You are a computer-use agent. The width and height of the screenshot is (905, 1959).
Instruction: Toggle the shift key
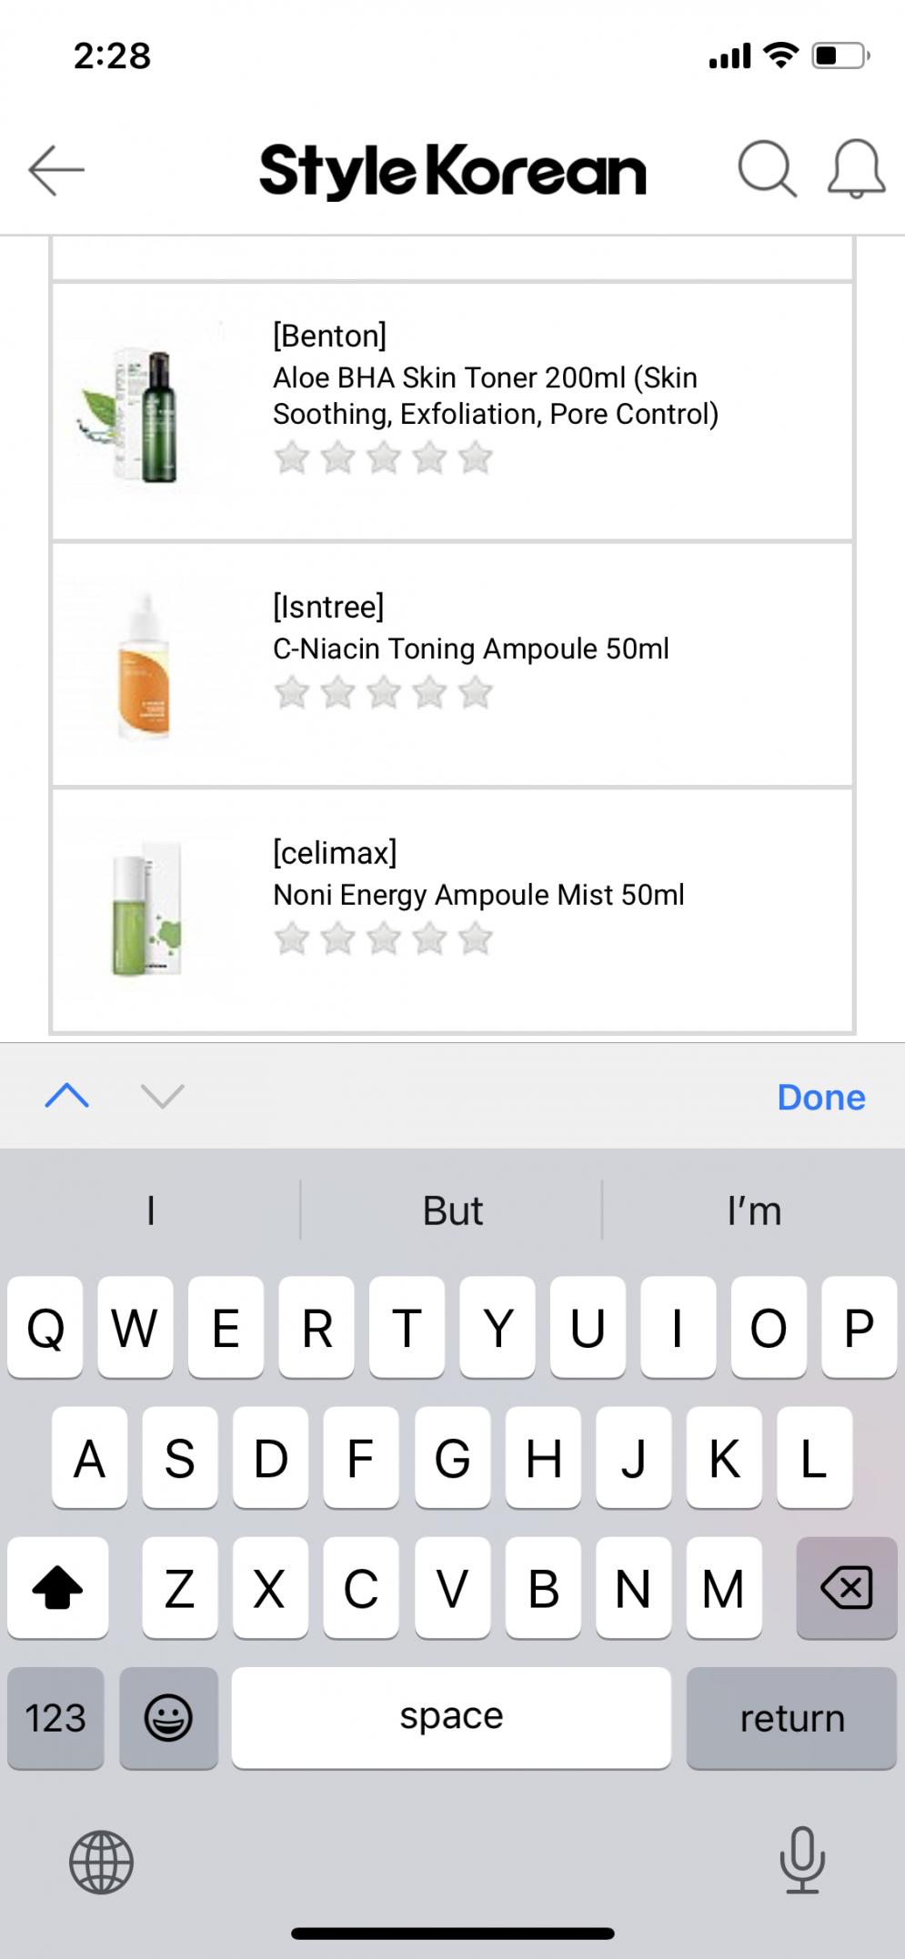(57, 1588)
